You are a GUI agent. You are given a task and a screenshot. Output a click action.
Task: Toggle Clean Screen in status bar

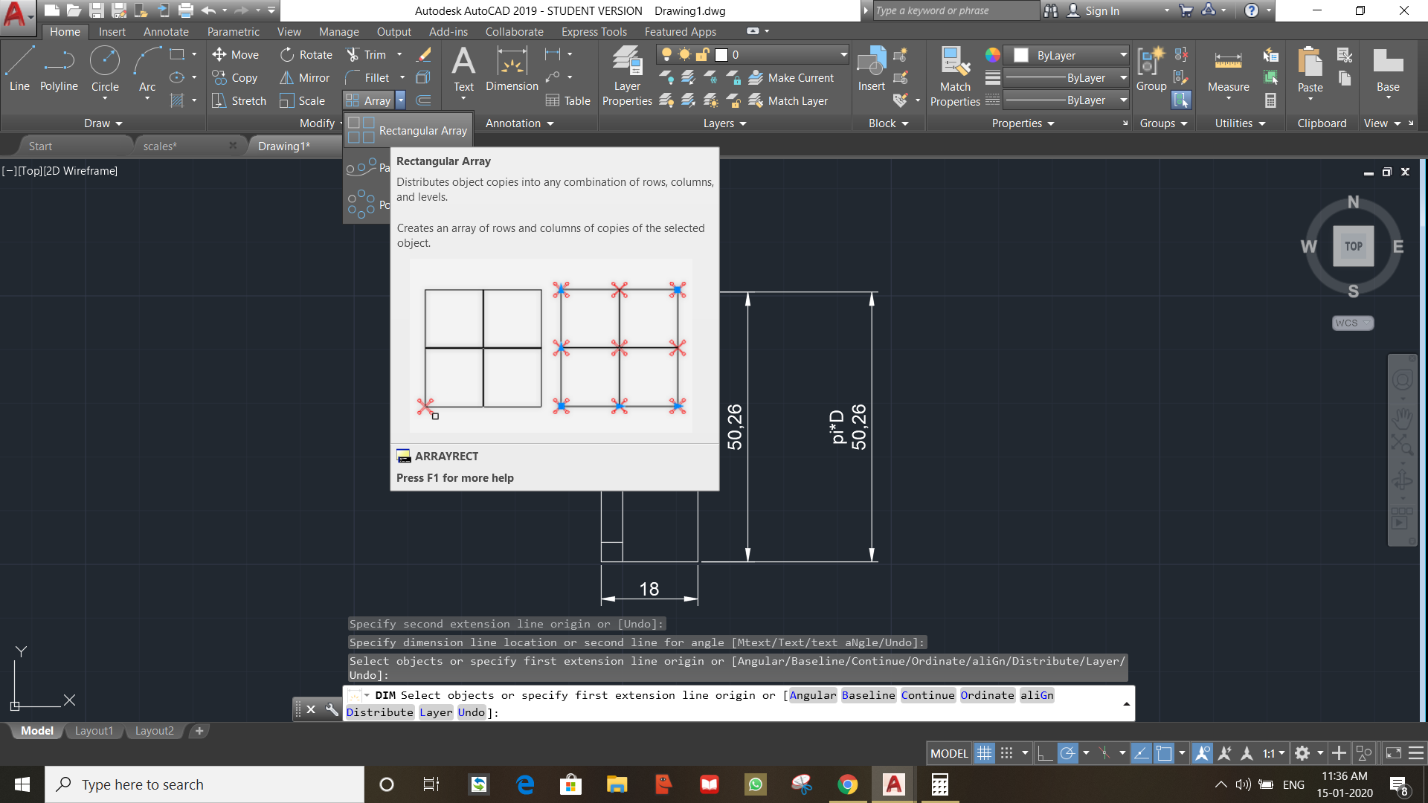1393,753
